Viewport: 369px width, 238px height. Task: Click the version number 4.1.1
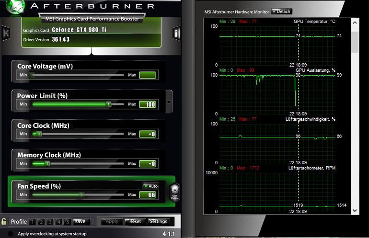coord(169,234)
